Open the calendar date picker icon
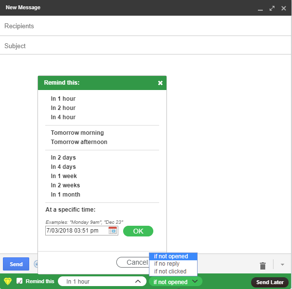292x289 pixels. pyautogui.click(x=113, y=231)
